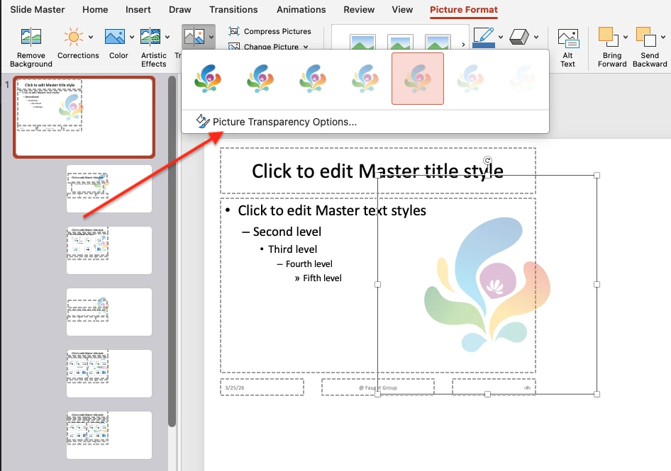Click the Remove Background icon
Viewport: 671px width, 471px height.
click(31, 38)
